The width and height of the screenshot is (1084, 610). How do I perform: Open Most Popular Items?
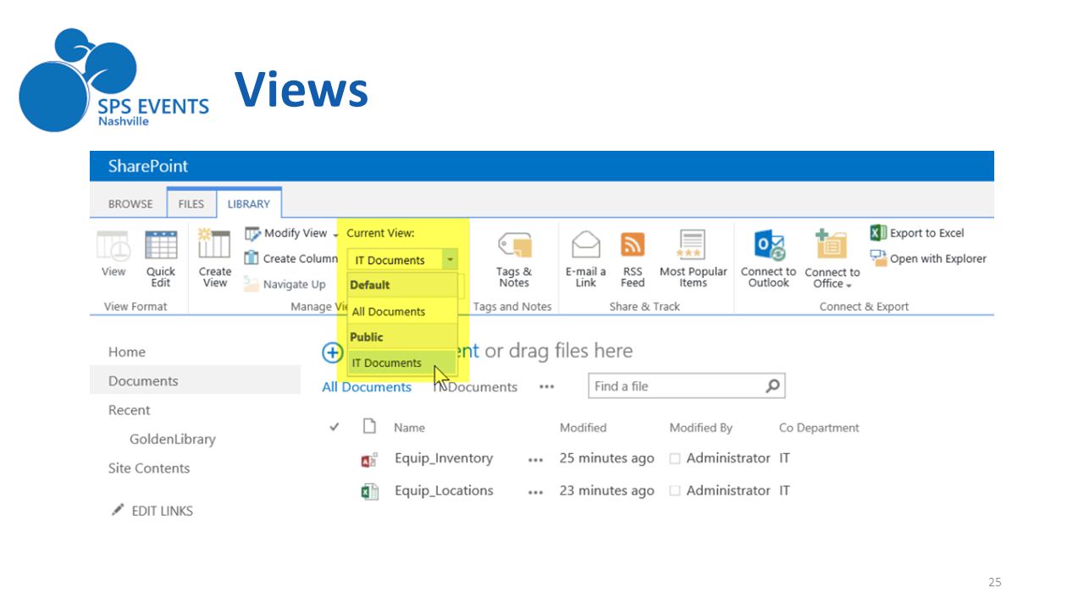coord(694,259)
